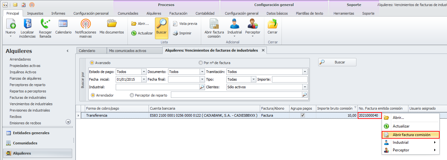Viewport: 447px width, 160px height.
Task: Click the Imprimir printer icon
Action: point(175,33)
